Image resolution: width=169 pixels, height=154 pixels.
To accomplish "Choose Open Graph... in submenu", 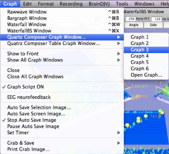I will [146, 75].
